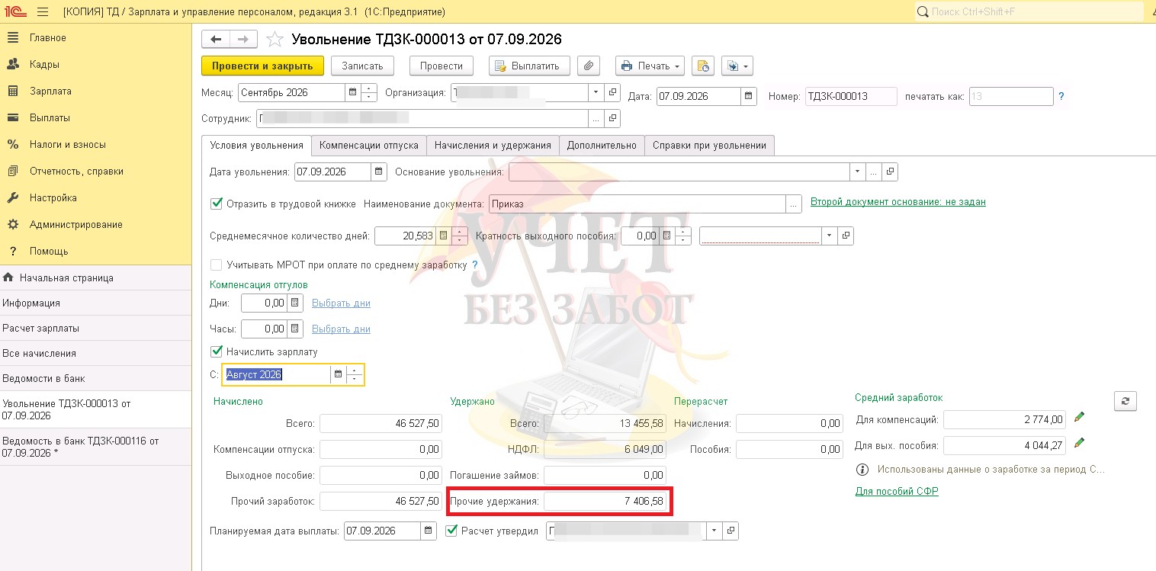Navigate back with the left arrow button
Screen dimensions: 1156x571
tap(215, 40)
